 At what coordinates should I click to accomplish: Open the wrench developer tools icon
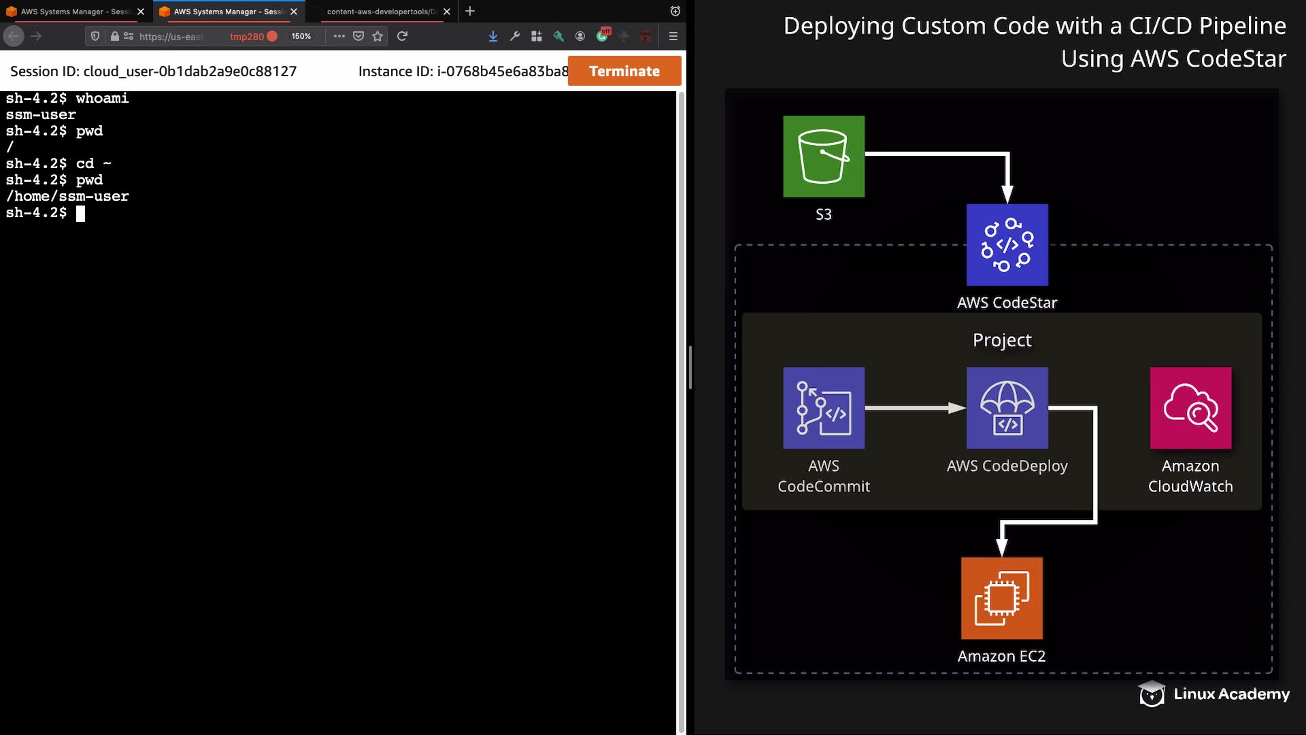(x=515, y=36)
